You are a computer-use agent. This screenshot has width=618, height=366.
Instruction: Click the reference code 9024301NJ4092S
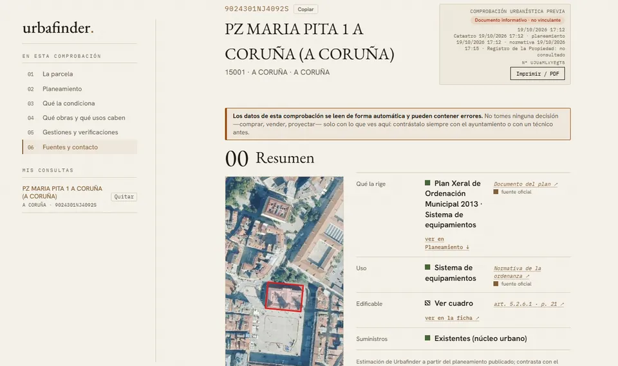(257, 8)
